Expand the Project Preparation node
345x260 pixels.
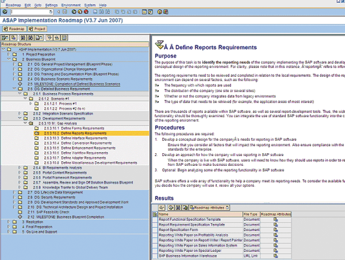[x=9, y=55]
